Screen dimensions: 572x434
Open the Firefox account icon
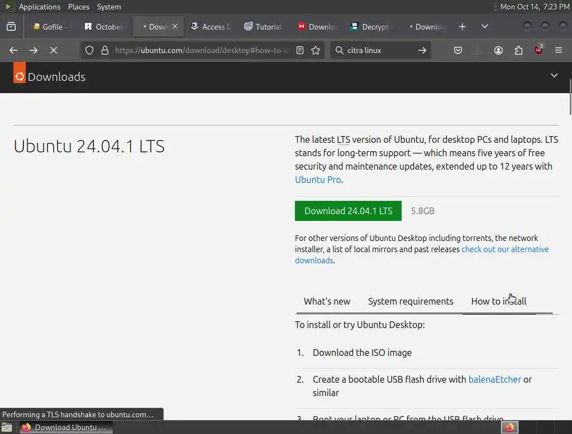pos(498,50)
